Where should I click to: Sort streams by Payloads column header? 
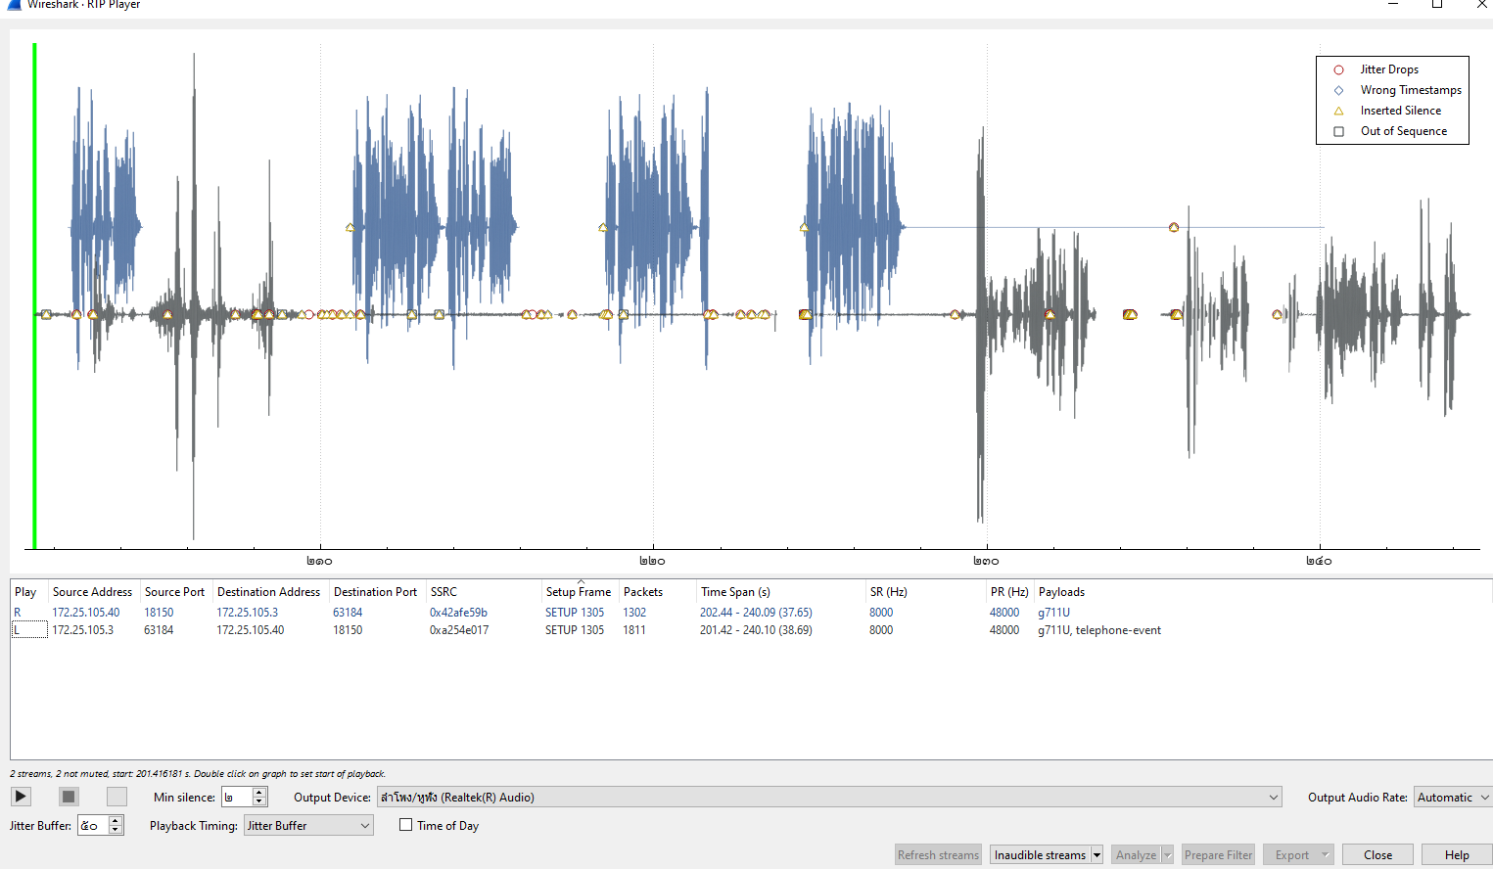(x=1061, y=592)
